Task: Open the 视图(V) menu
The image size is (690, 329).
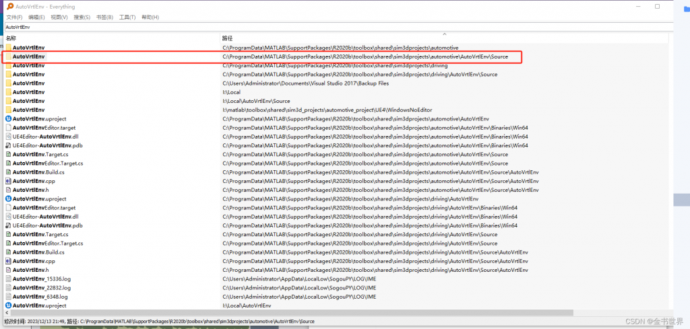Action: (x=59, y=17)
